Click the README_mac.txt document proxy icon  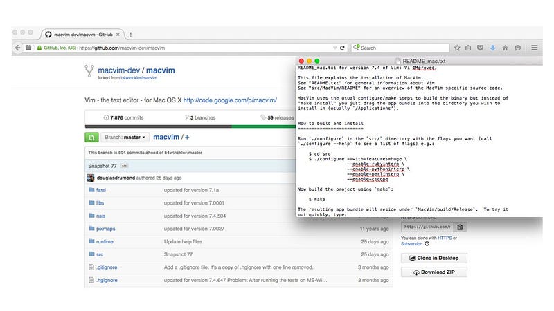(x=398, y=61)
